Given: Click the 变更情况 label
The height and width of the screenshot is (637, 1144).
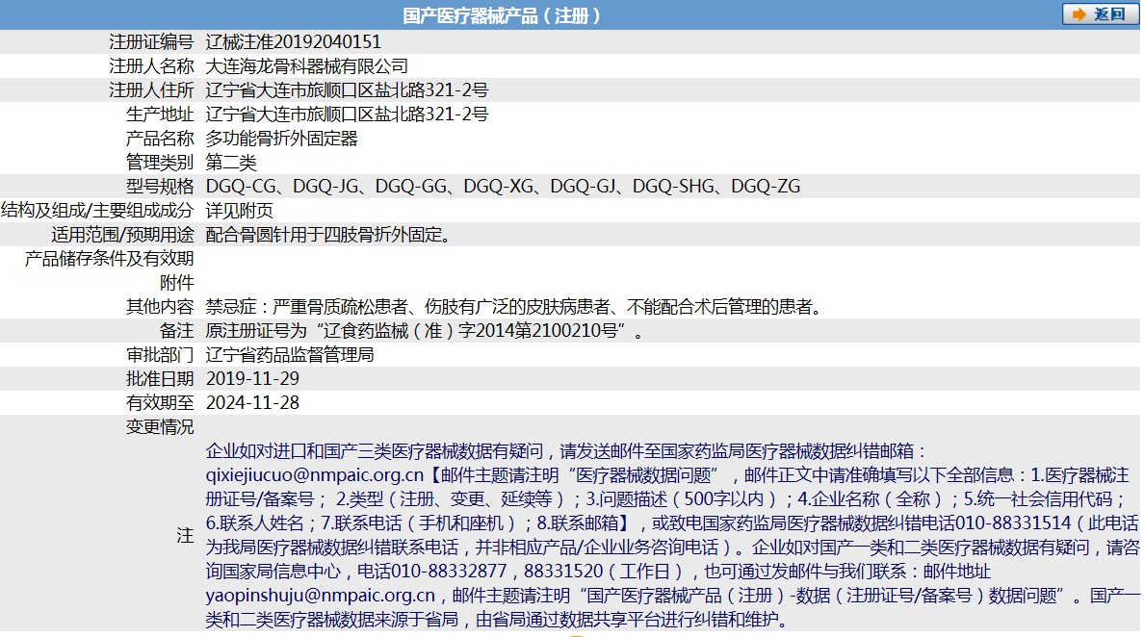Looking at the screenshot, I should tap(160, 427).
